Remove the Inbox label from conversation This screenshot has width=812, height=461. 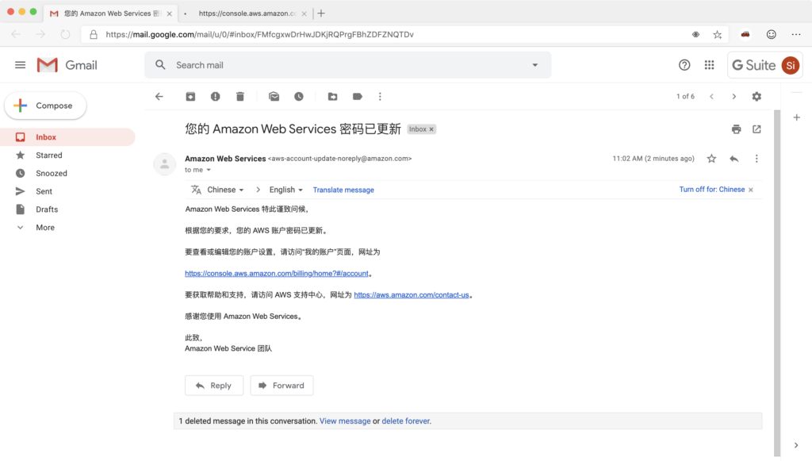point(431,129)
